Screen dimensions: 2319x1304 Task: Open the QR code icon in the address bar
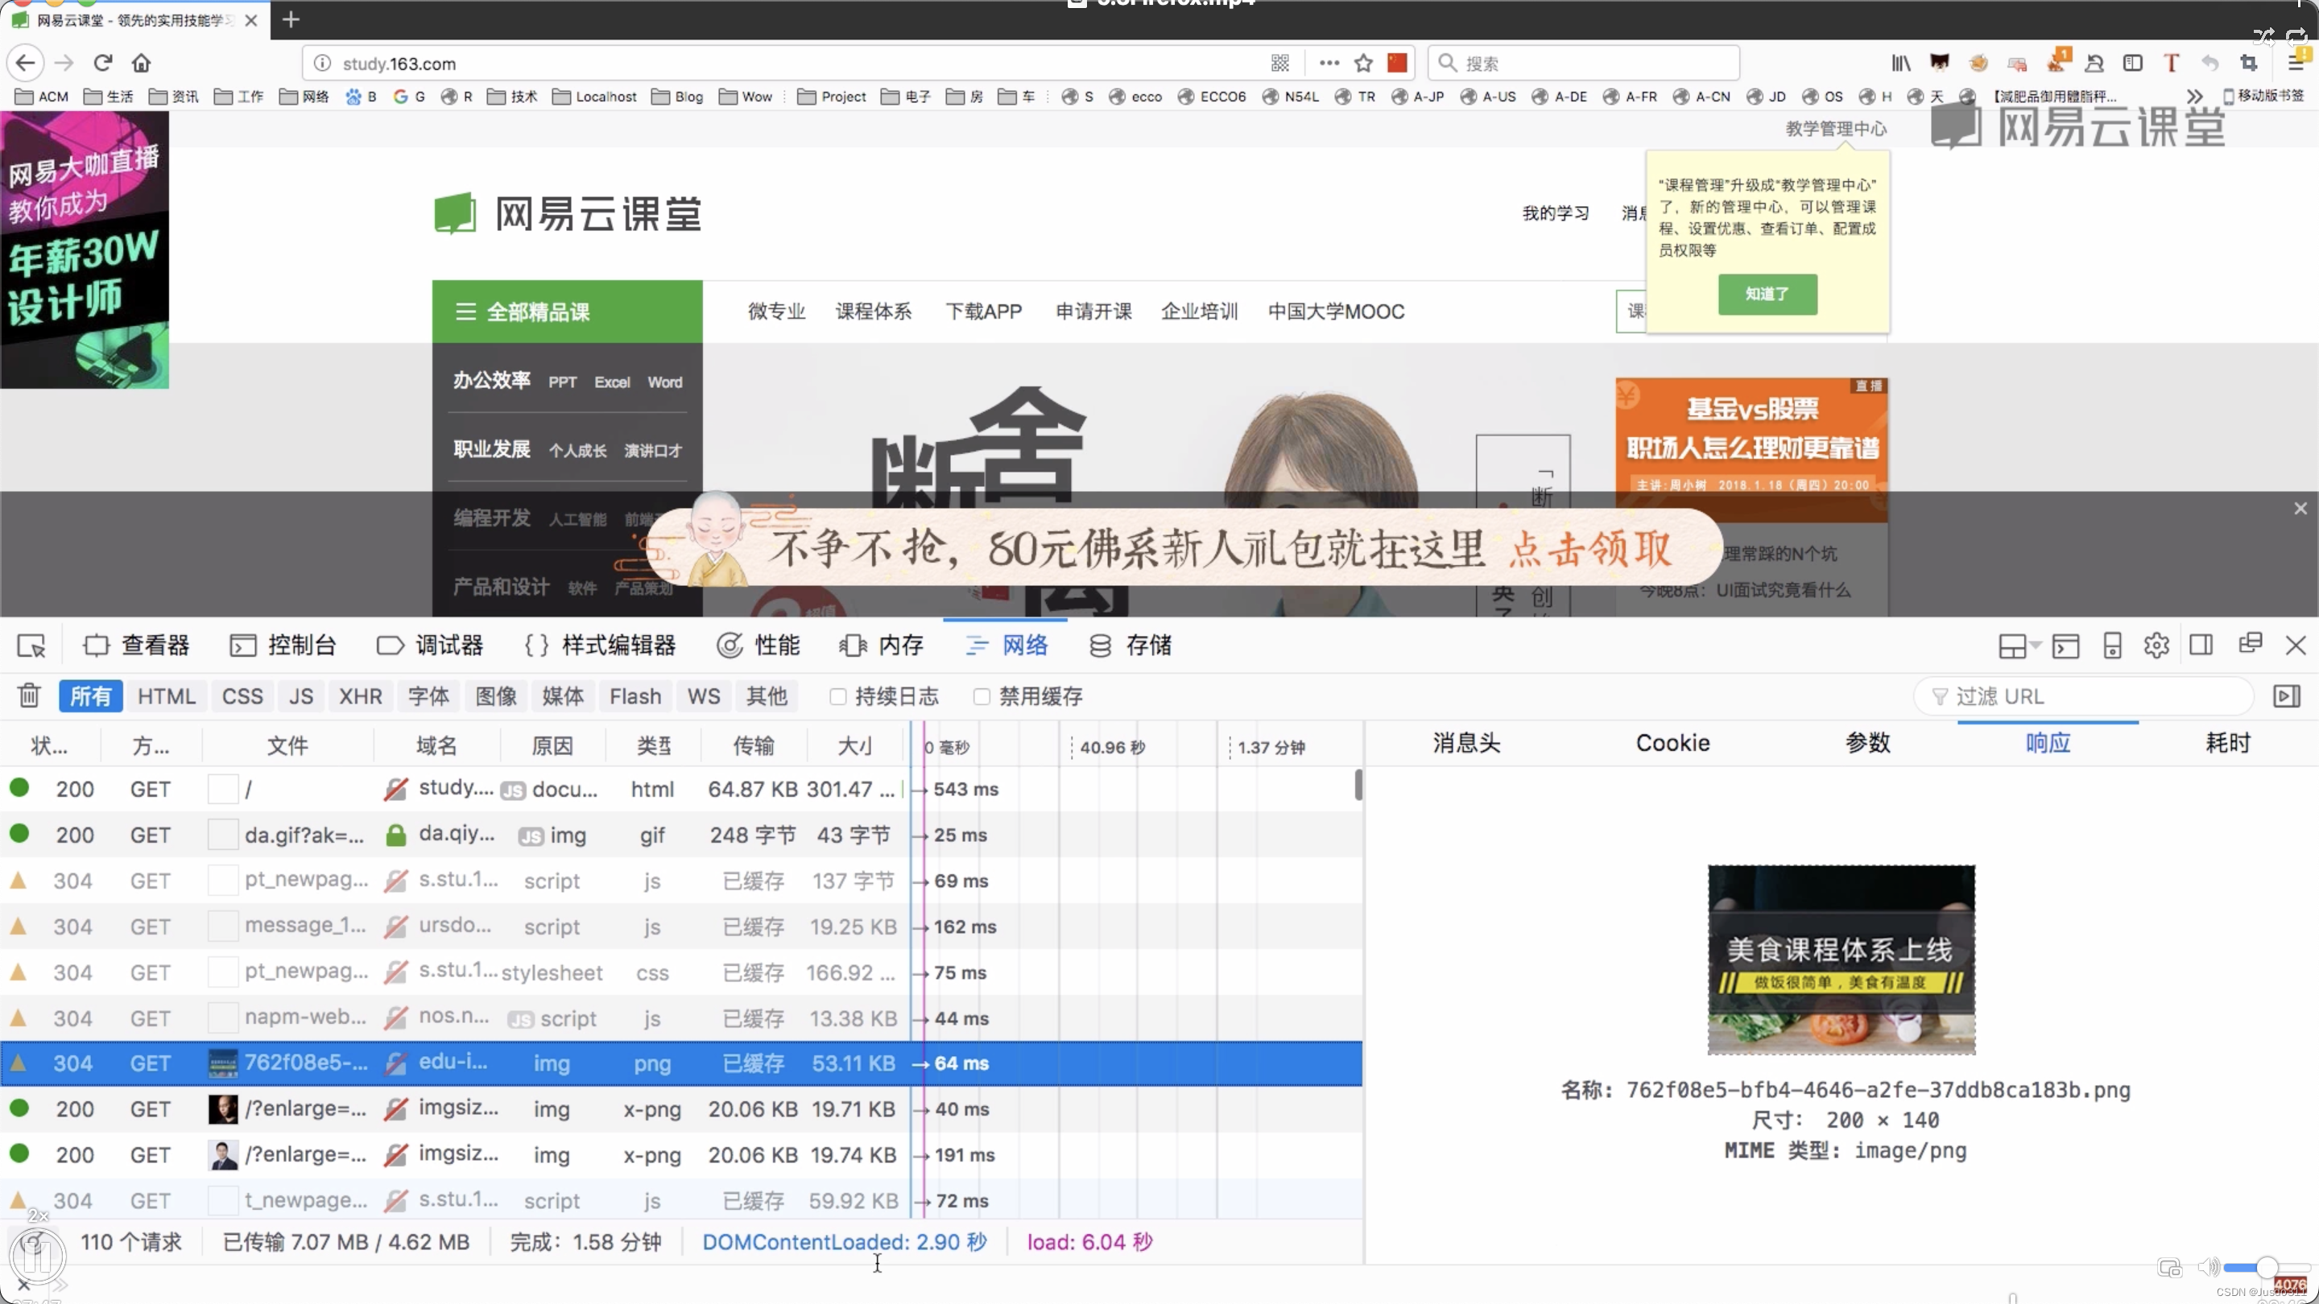click(x=1280, y=63)
